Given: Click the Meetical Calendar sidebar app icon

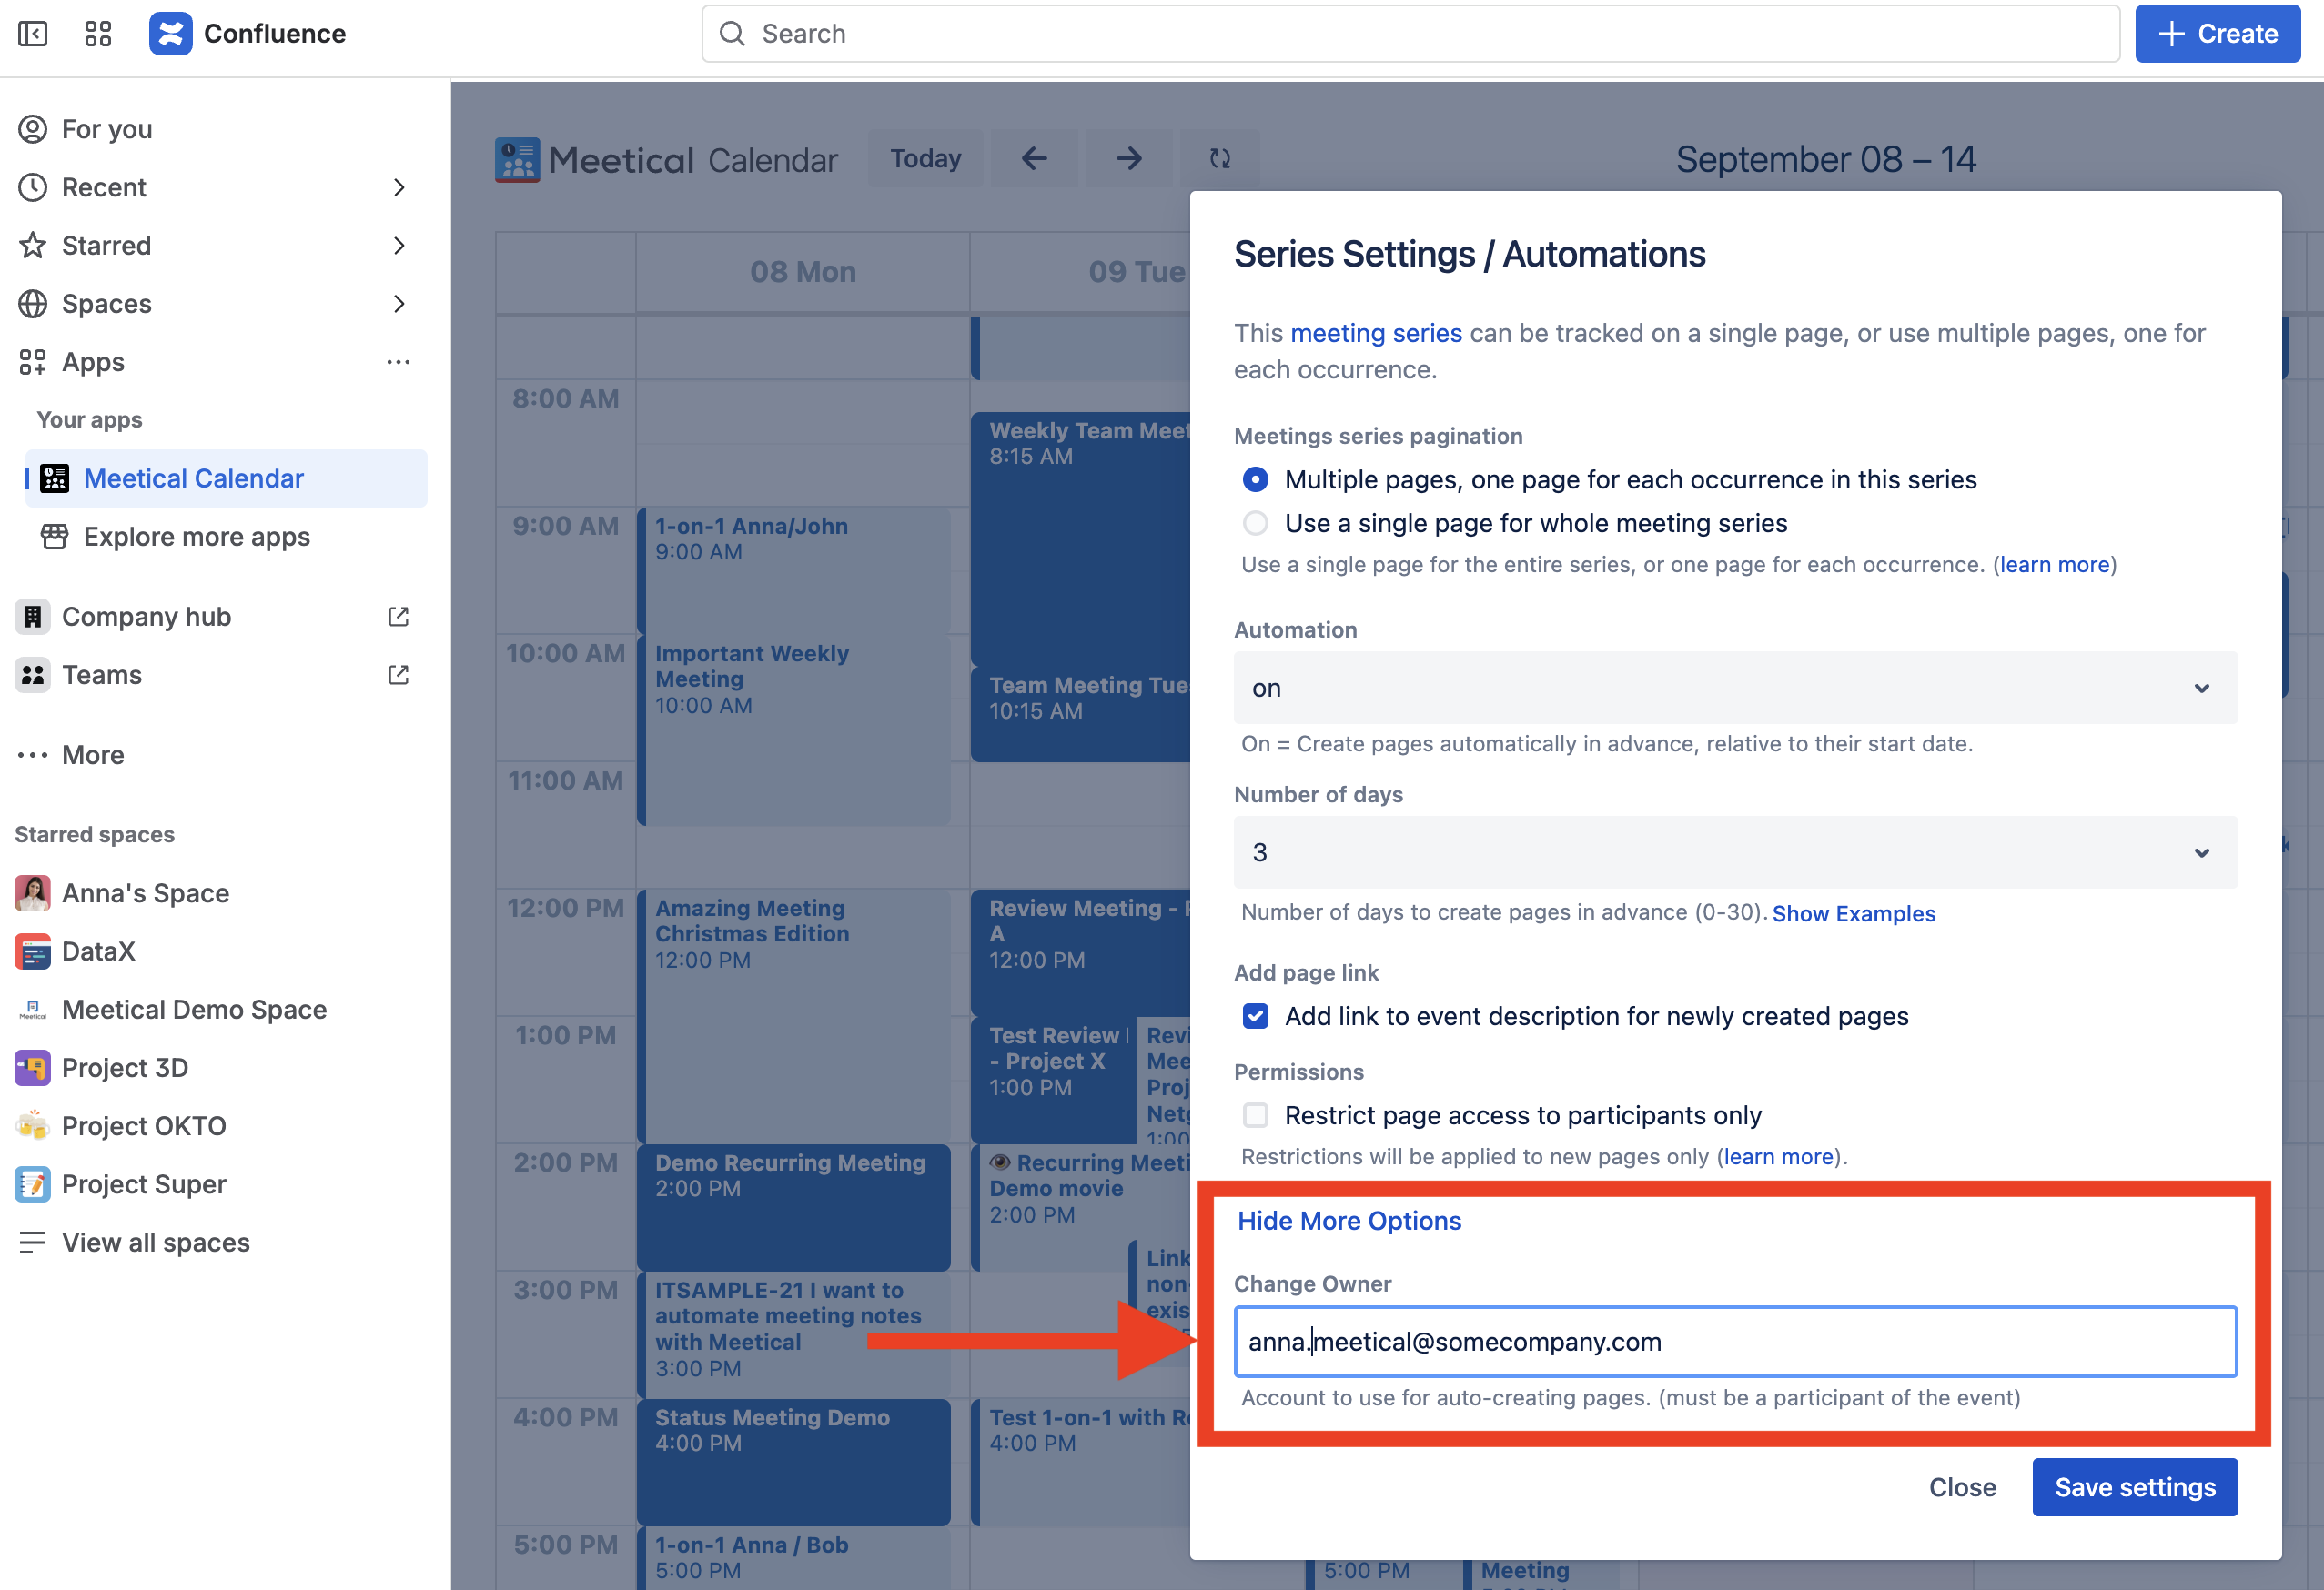Looking at the screenshot, I should tap(54, 478).
